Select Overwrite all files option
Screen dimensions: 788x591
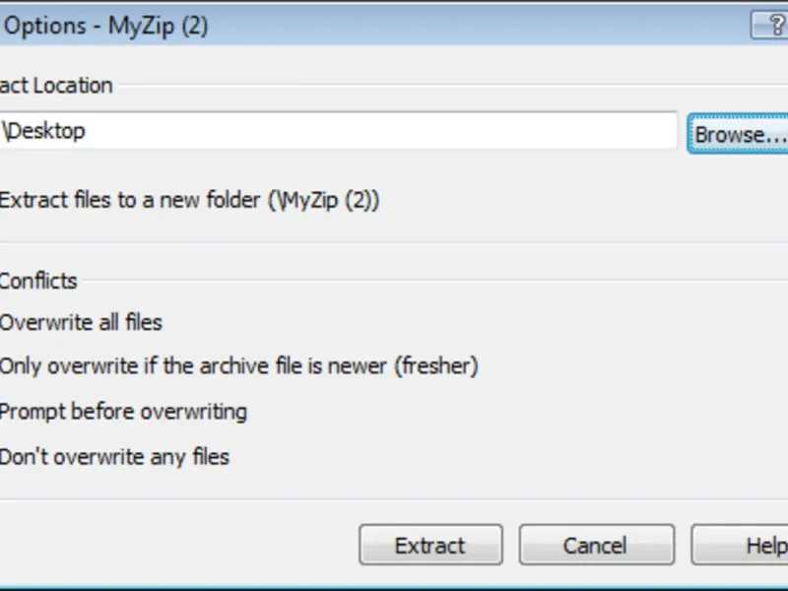(x=82, y=322)
